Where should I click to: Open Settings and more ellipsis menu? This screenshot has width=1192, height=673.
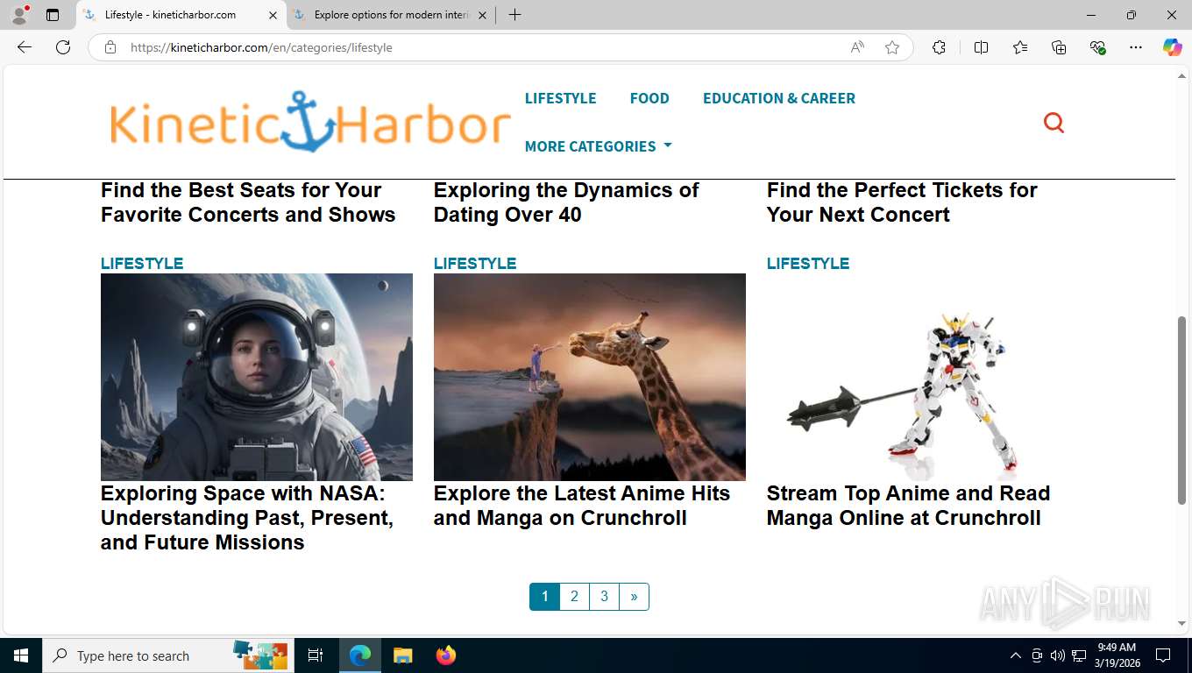click(1136, 47)
